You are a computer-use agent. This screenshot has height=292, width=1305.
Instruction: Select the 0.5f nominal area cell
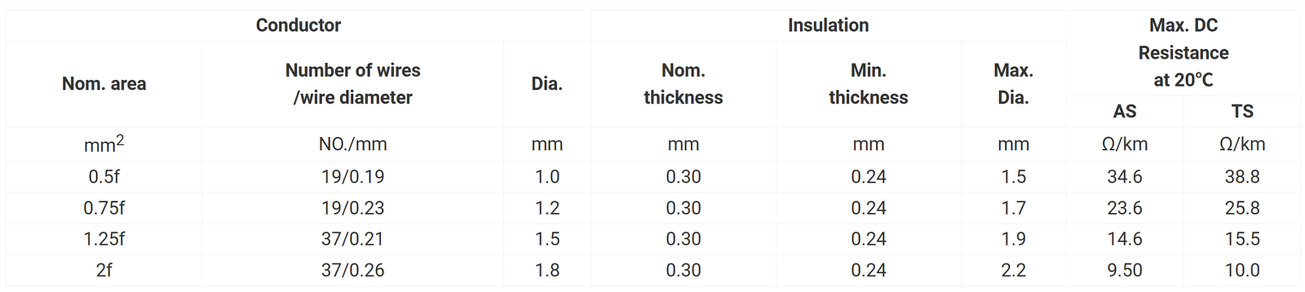pyautogui.click(x=104, y=176)
